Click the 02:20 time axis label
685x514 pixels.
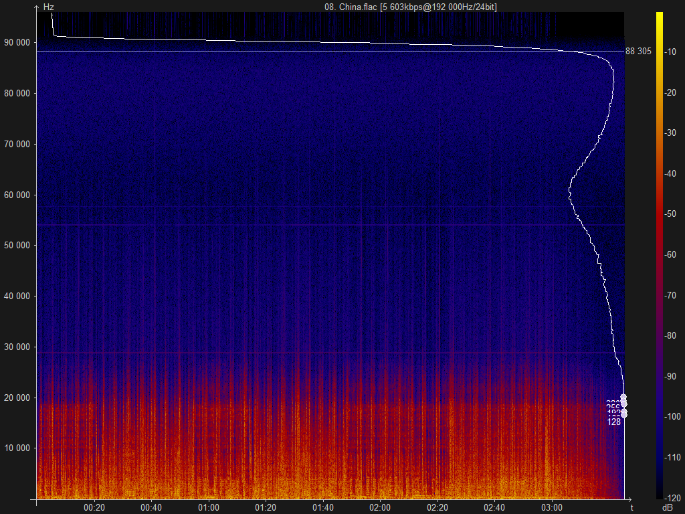tap(437, 507)
